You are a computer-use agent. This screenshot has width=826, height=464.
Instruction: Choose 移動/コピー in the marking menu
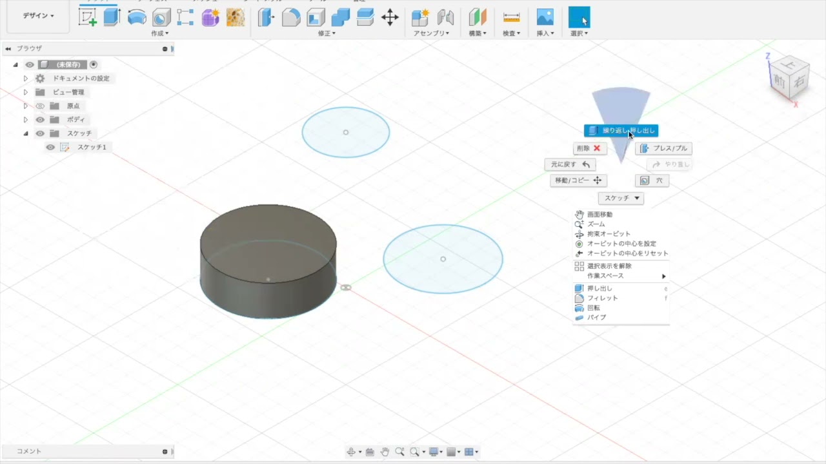click(x=578, y=180)
